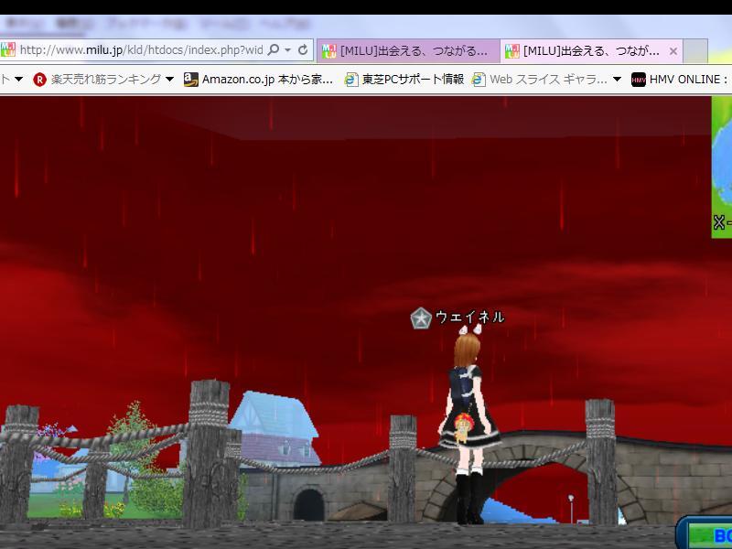Image resolution: width=732 pixels, height=549 pixels.
Task: Click the HMV ONLINE favicon
Action: coord(638,80)
